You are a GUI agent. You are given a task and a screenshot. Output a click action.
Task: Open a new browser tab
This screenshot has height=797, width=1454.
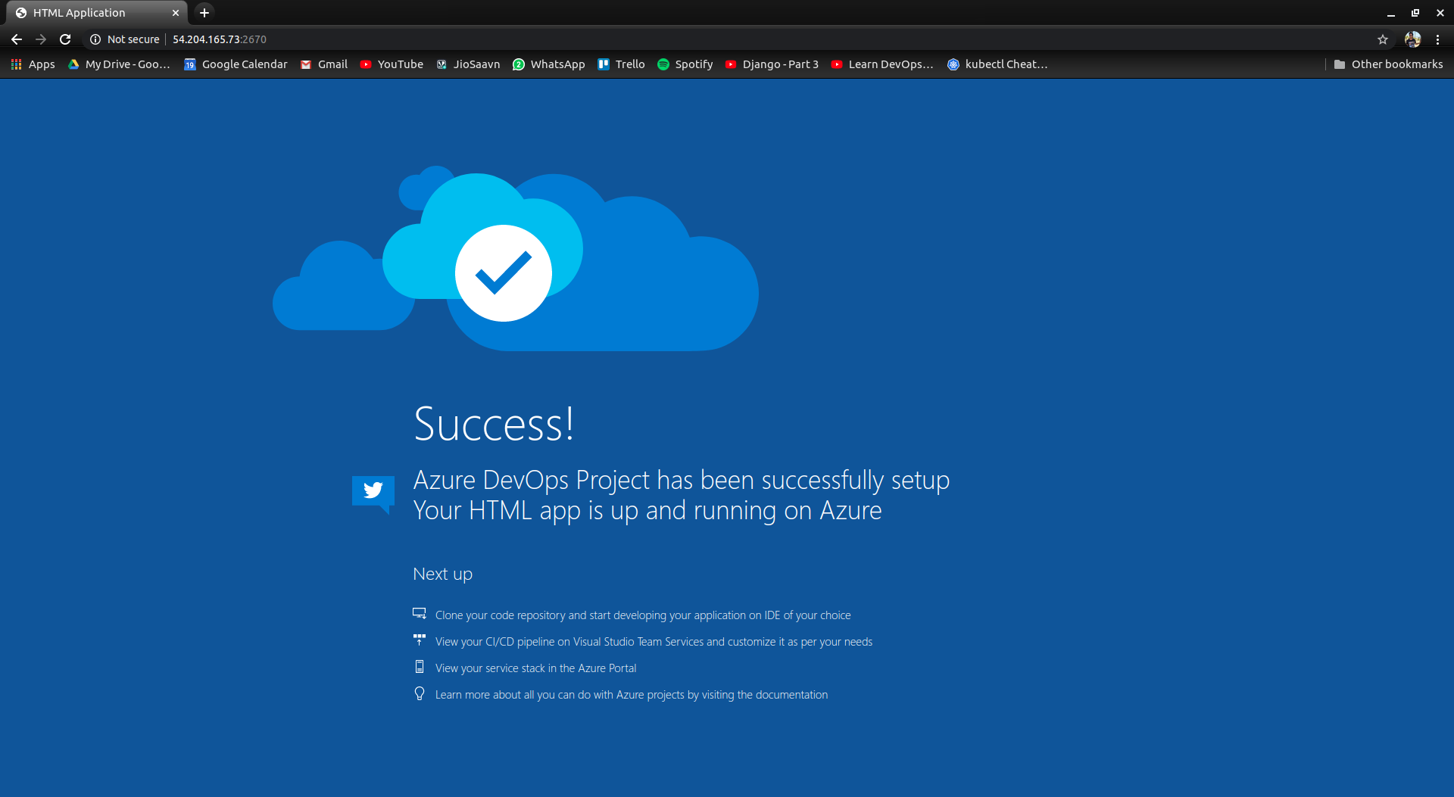pos(204,13)
